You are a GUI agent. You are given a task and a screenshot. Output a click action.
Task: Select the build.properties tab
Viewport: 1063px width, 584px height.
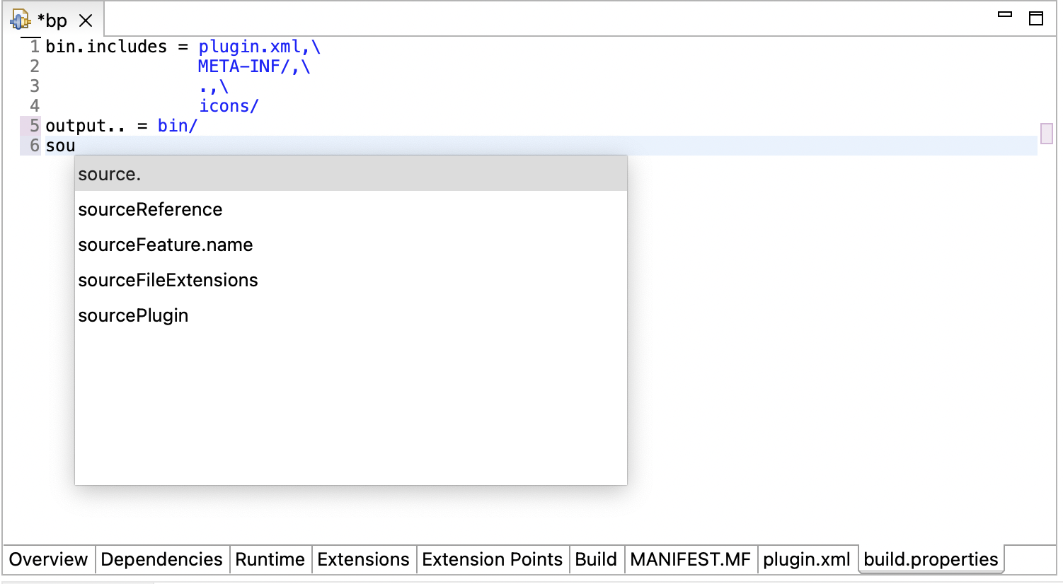[931, 559]
